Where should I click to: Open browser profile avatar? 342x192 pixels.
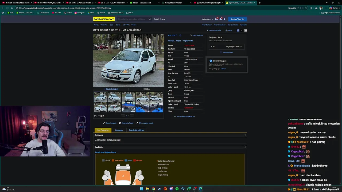pos(321,8)
